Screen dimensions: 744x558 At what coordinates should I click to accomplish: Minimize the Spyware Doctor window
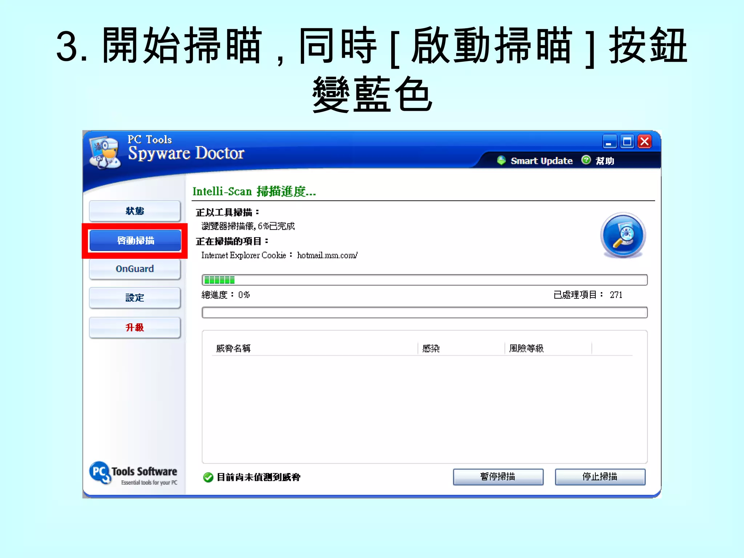pos(609,142)
